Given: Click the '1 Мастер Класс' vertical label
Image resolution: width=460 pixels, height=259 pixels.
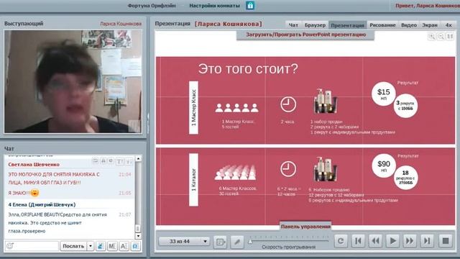Looking at the screenshot, I should (193, 107).
